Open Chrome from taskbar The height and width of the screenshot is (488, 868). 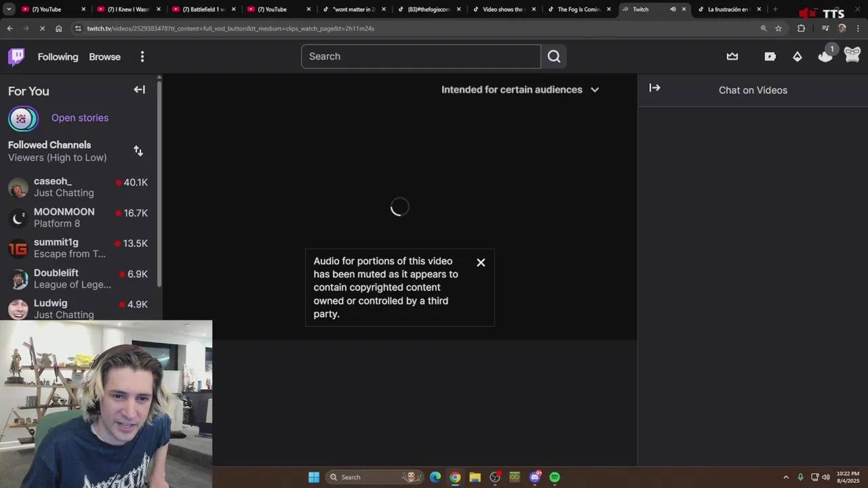(455, 477)
